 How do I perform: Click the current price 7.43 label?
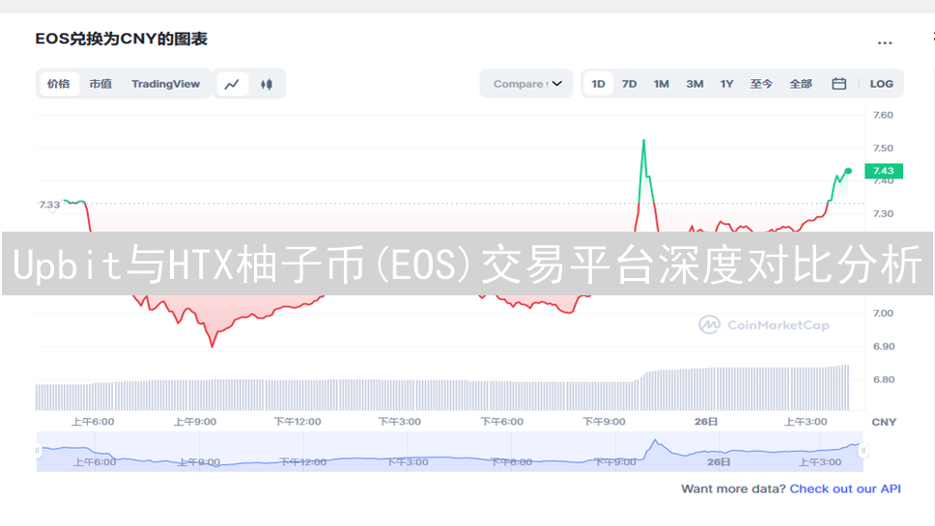tap(884, 171)
